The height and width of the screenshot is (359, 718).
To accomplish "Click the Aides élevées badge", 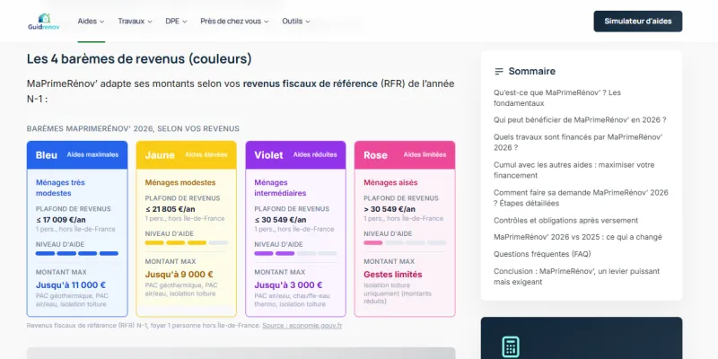I will 206,154.
